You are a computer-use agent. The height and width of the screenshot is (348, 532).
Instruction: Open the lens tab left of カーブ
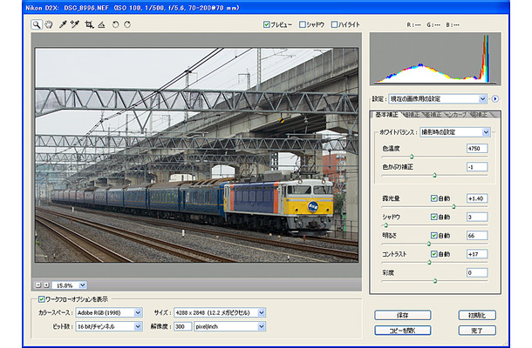coord(433,115)
